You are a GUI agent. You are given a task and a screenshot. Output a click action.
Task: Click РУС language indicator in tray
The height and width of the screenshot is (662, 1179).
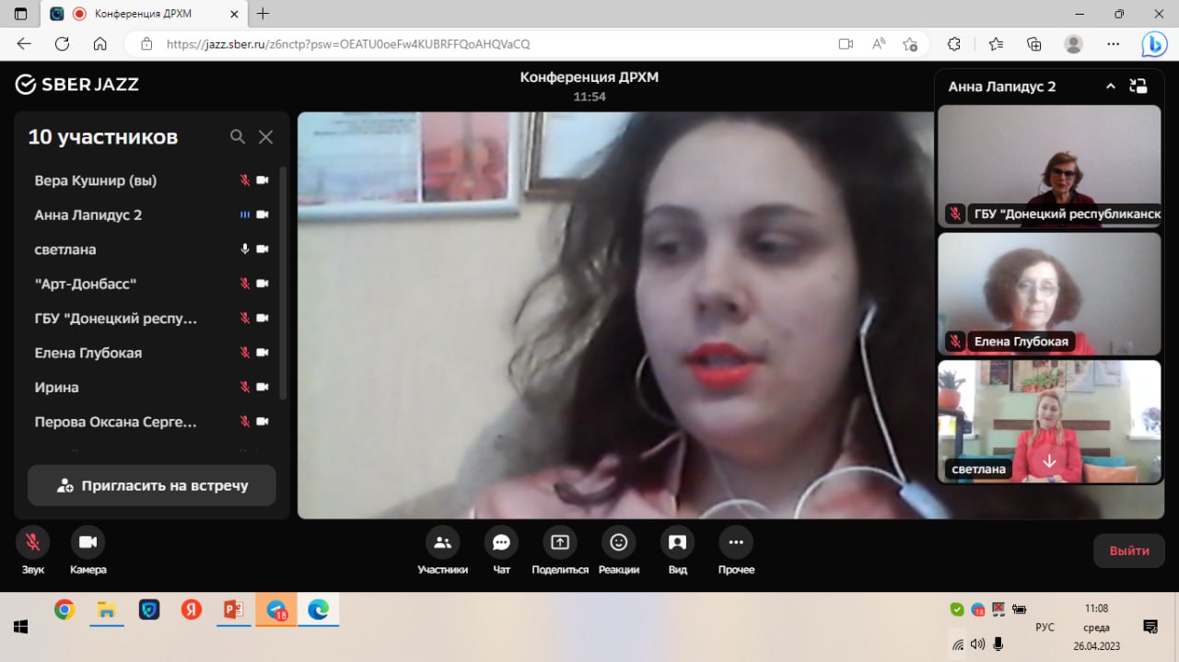tap(1045, 627)
